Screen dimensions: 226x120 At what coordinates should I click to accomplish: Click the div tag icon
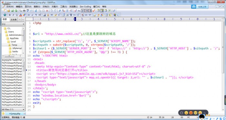tap(86, 15)
